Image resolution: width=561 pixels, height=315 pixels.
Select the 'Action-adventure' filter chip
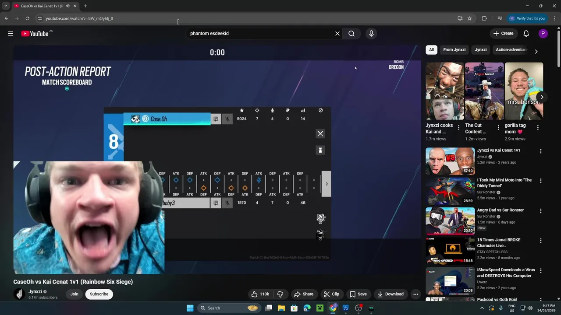tap(511, 50)
